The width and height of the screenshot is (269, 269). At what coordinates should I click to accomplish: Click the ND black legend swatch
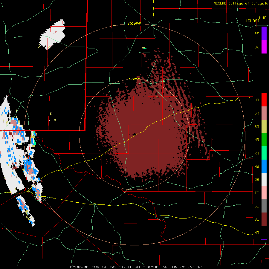pos(264,233)
